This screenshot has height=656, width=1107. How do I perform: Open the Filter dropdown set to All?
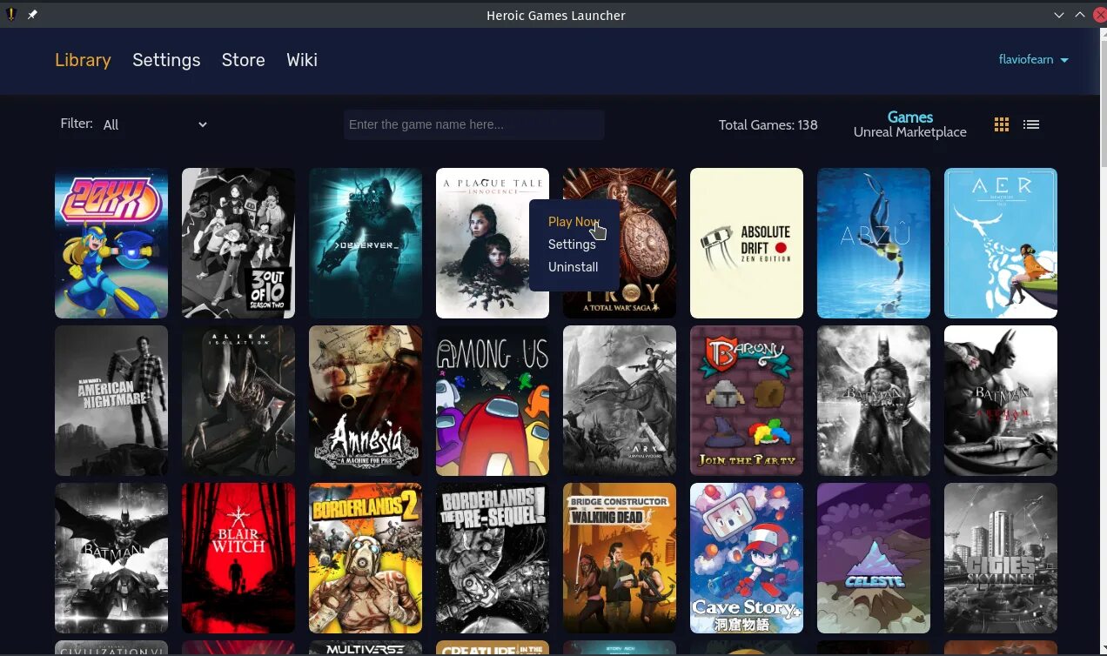point(155,124)
